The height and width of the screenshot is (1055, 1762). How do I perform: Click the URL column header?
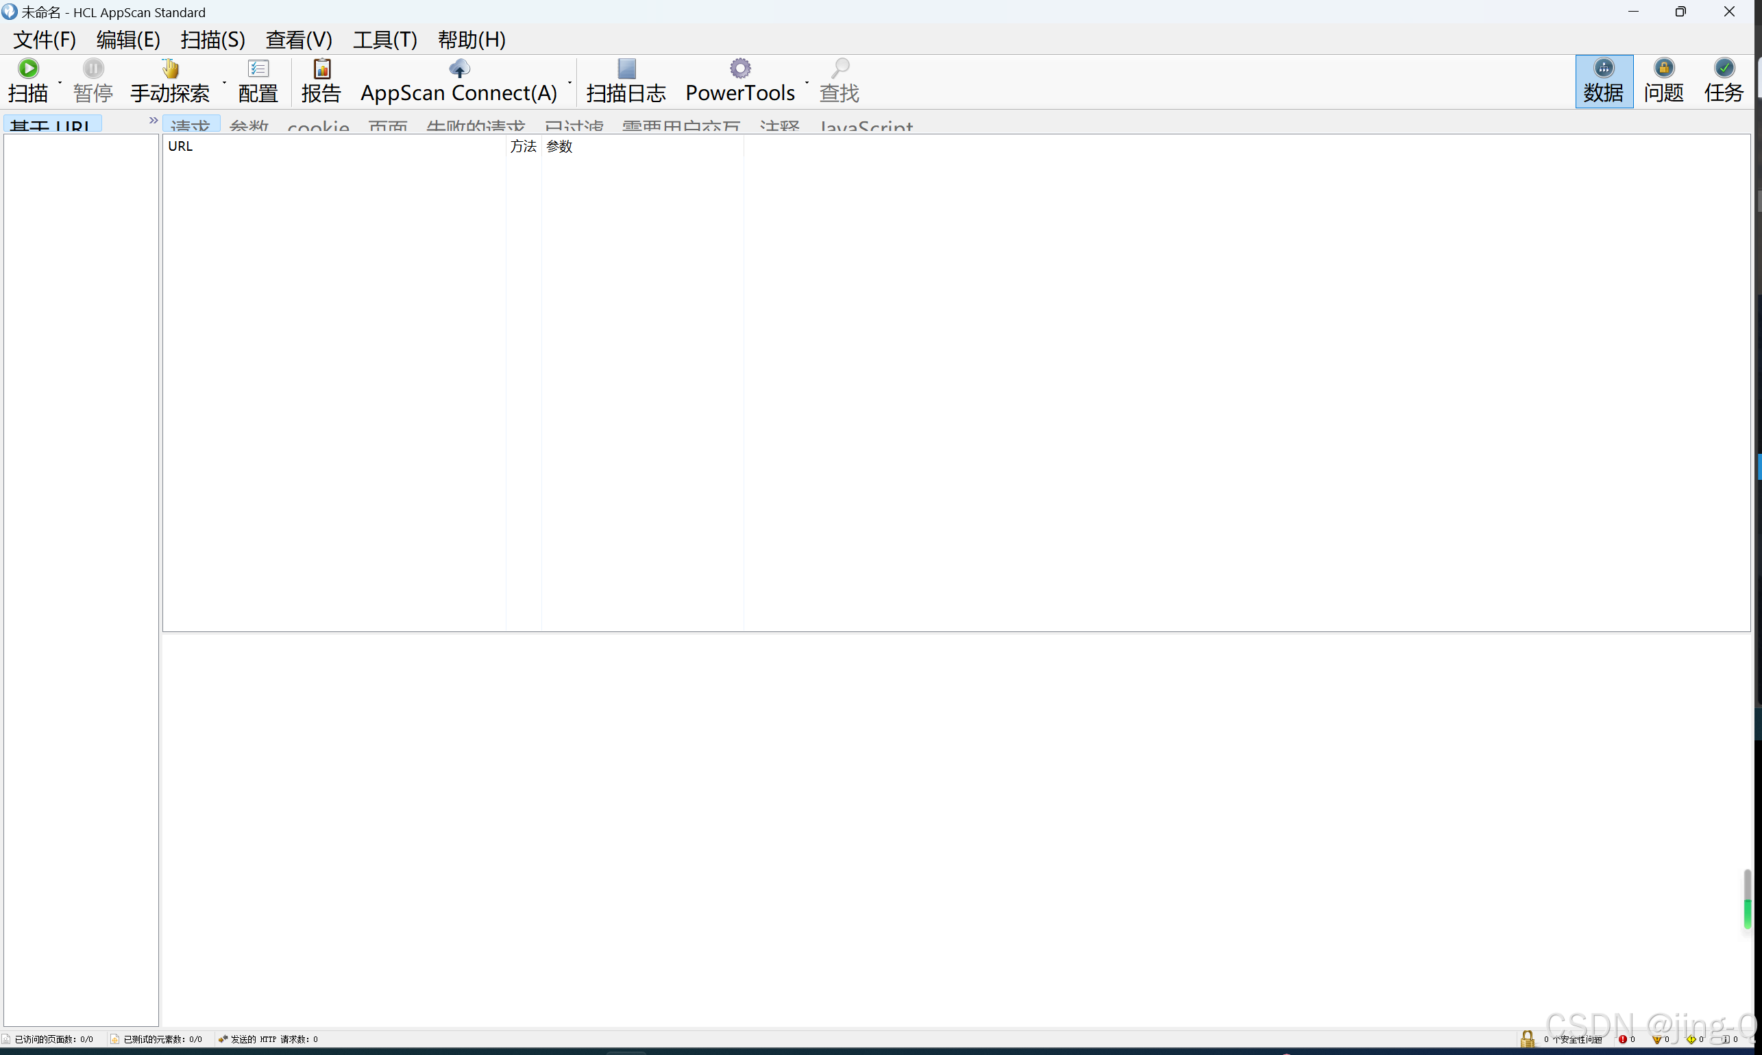coord(180,147)
